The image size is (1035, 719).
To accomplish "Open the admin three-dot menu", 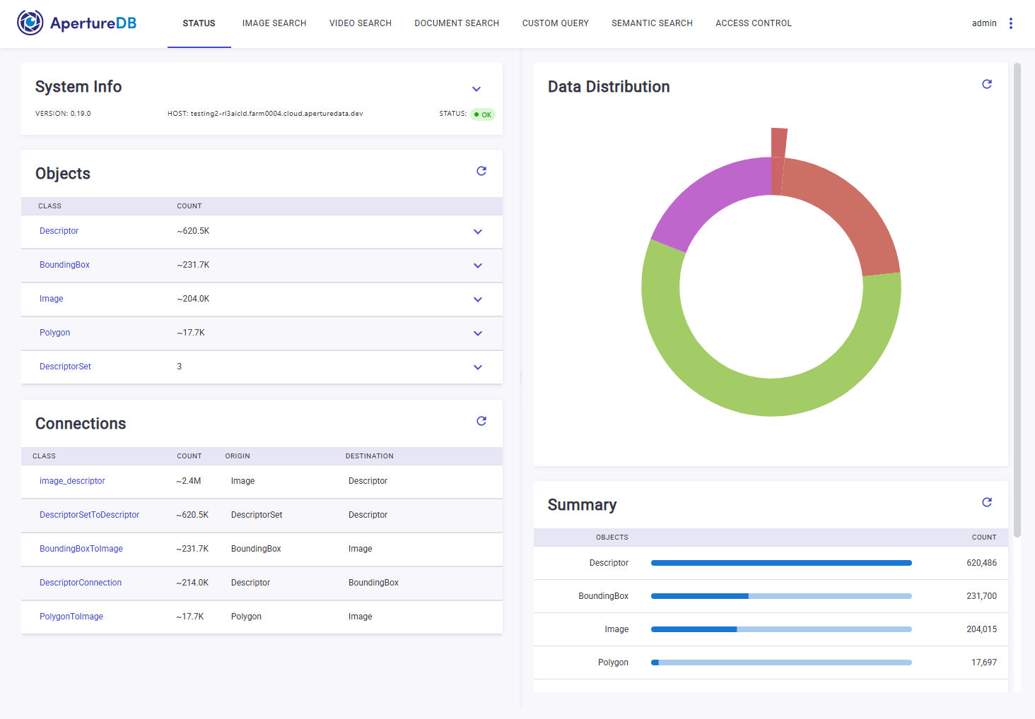I will (1011, 23).
